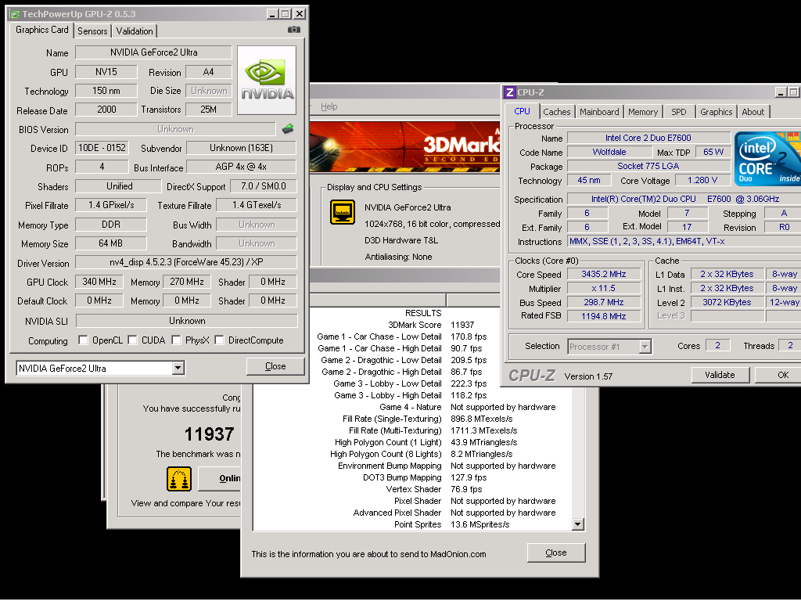
Task: Toggle the CUDA checkbox
Action: 132,340
